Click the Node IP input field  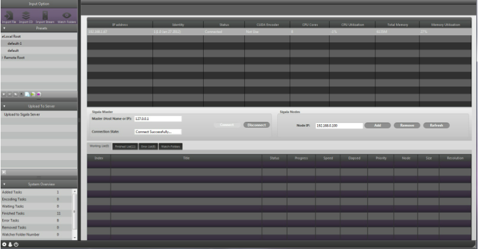(338, 126)
